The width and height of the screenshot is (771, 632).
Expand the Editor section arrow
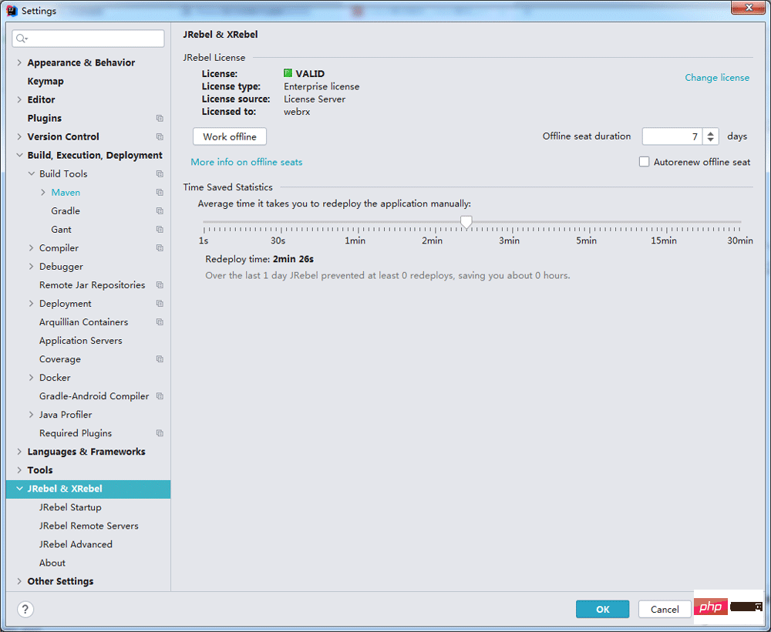point(19,99)
